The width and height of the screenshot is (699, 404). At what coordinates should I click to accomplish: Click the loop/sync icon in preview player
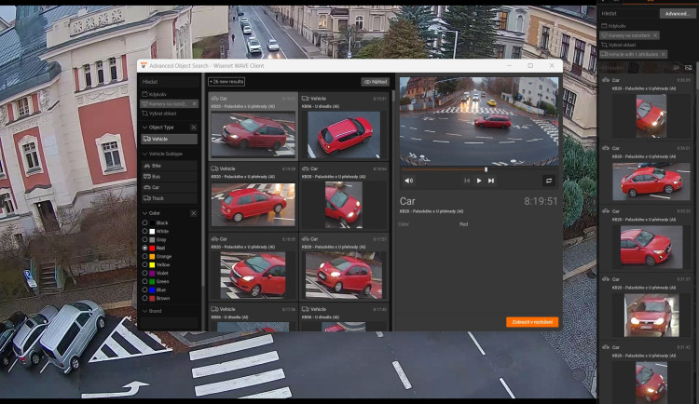[x=549, y=181]
